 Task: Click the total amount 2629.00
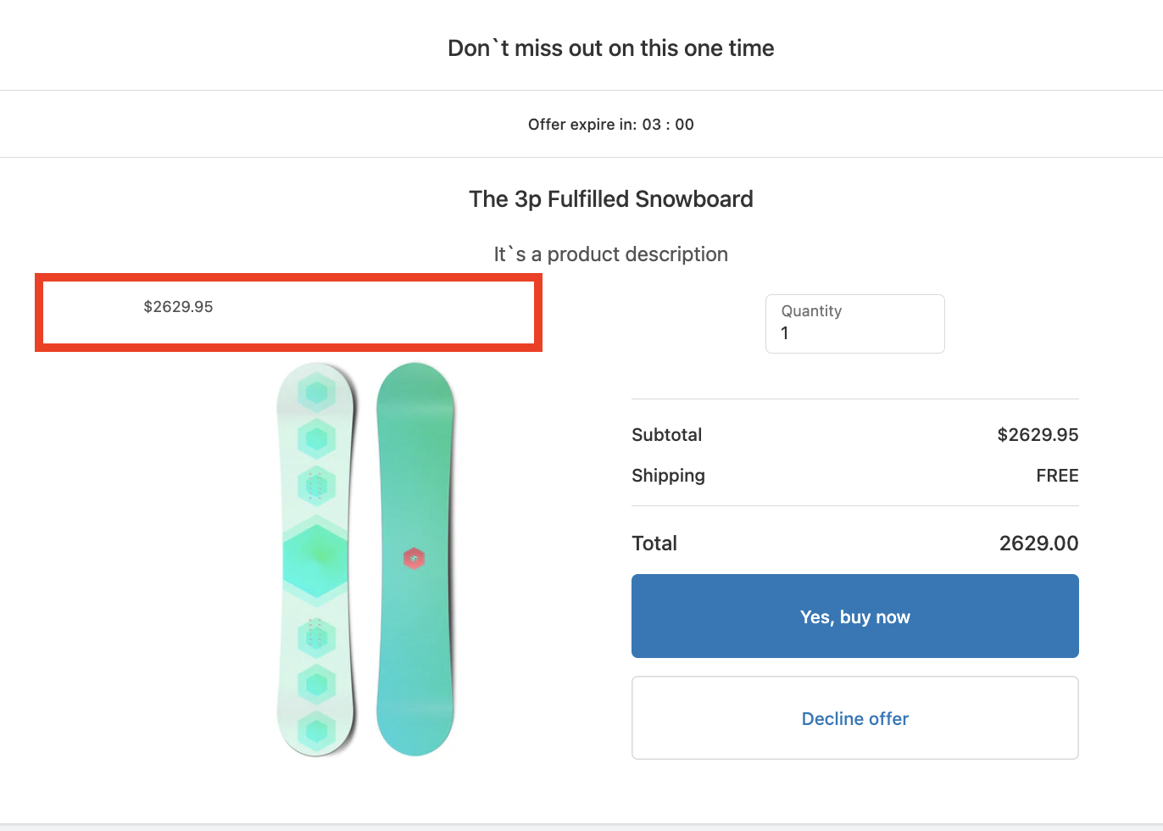[x=1038, y=544]
